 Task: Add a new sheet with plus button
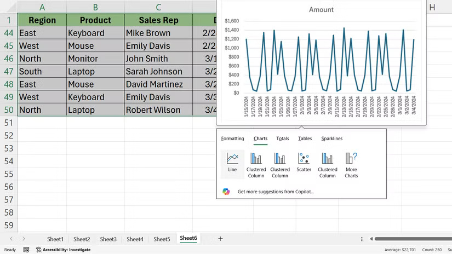[x=220, y=239]
